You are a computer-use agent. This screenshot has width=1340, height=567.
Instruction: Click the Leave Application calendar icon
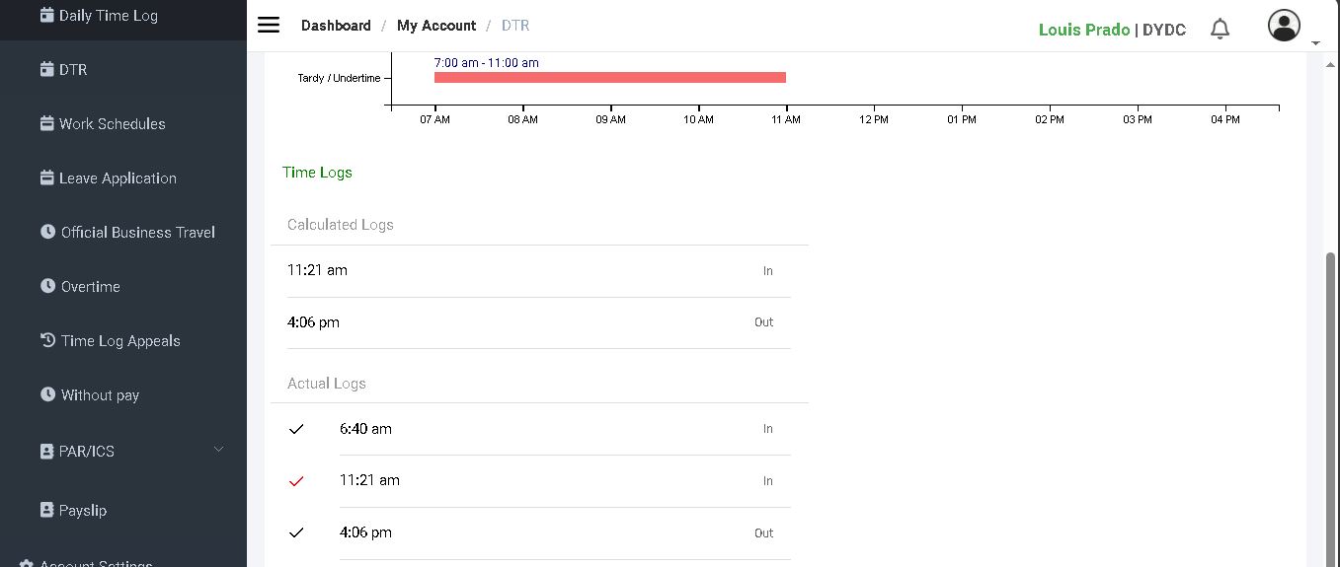(x=46, y=177)
